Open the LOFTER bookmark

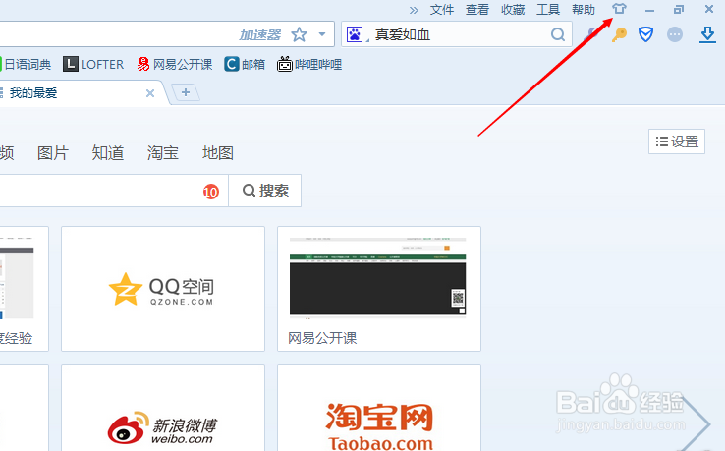click(93, 64)
